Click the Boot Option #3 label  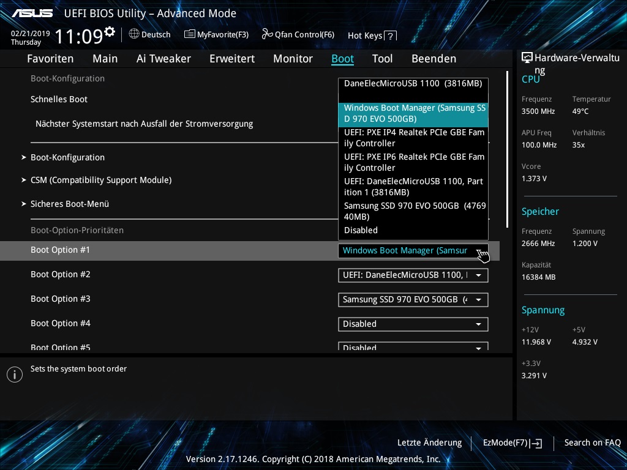(x=61, y=299)
